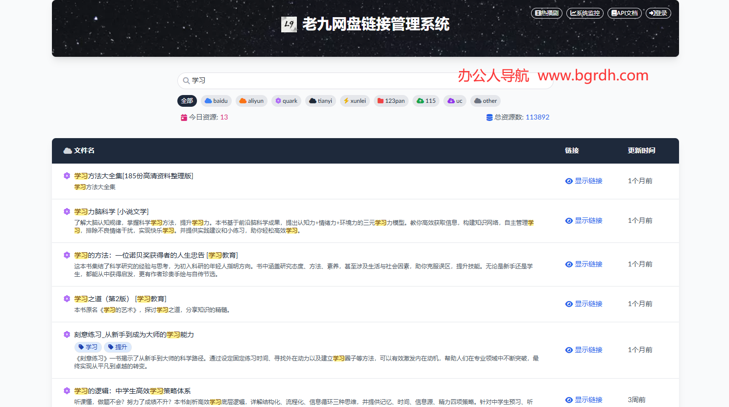The image size is (729, 407).
Task: Enable the other filter chip
Action: (485, 100)
